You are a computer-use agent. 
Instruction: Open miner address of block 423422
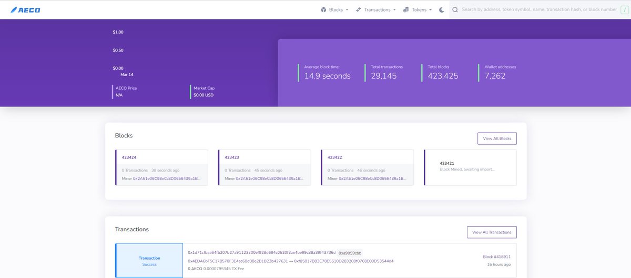(373, 178)
